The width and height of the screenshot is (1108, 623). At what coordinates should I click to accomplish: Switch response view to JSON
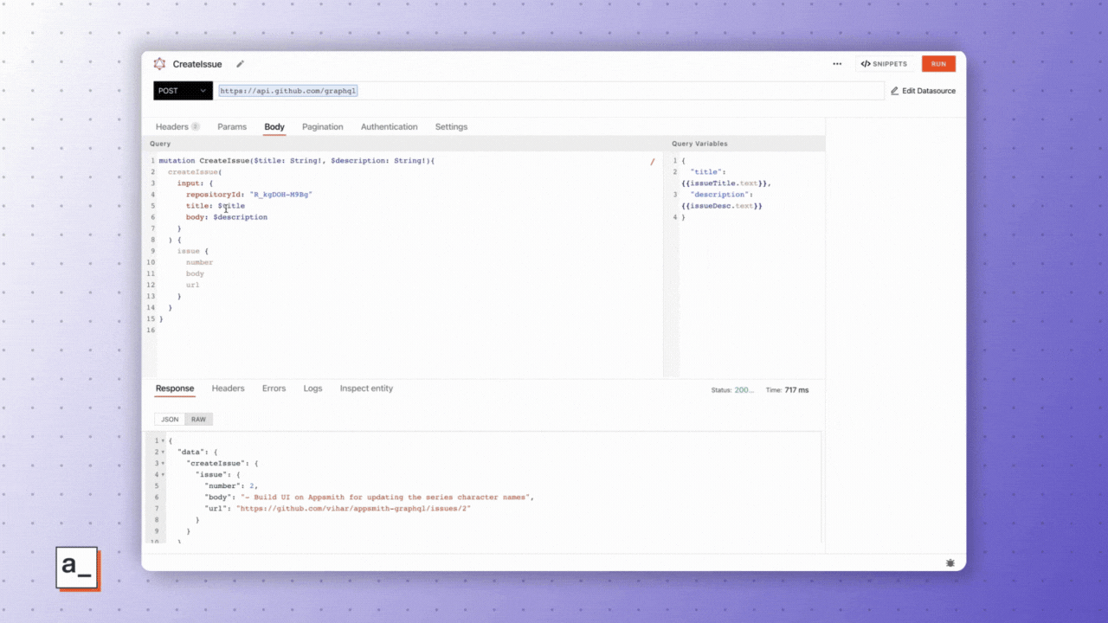click(170, 420)
